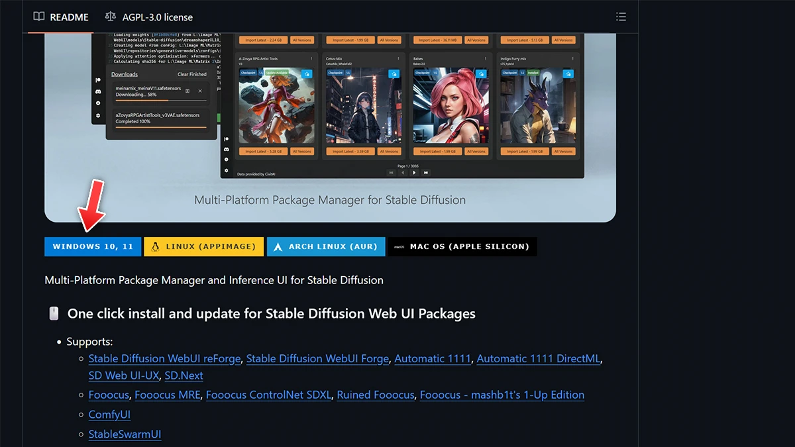
Task: Open the StableSwarmUI link
Action: [x=125, y=434]
